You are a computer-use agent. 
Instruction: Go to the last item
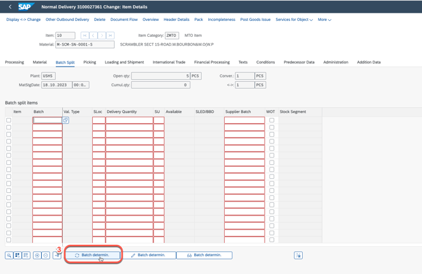tap(110, 36)
